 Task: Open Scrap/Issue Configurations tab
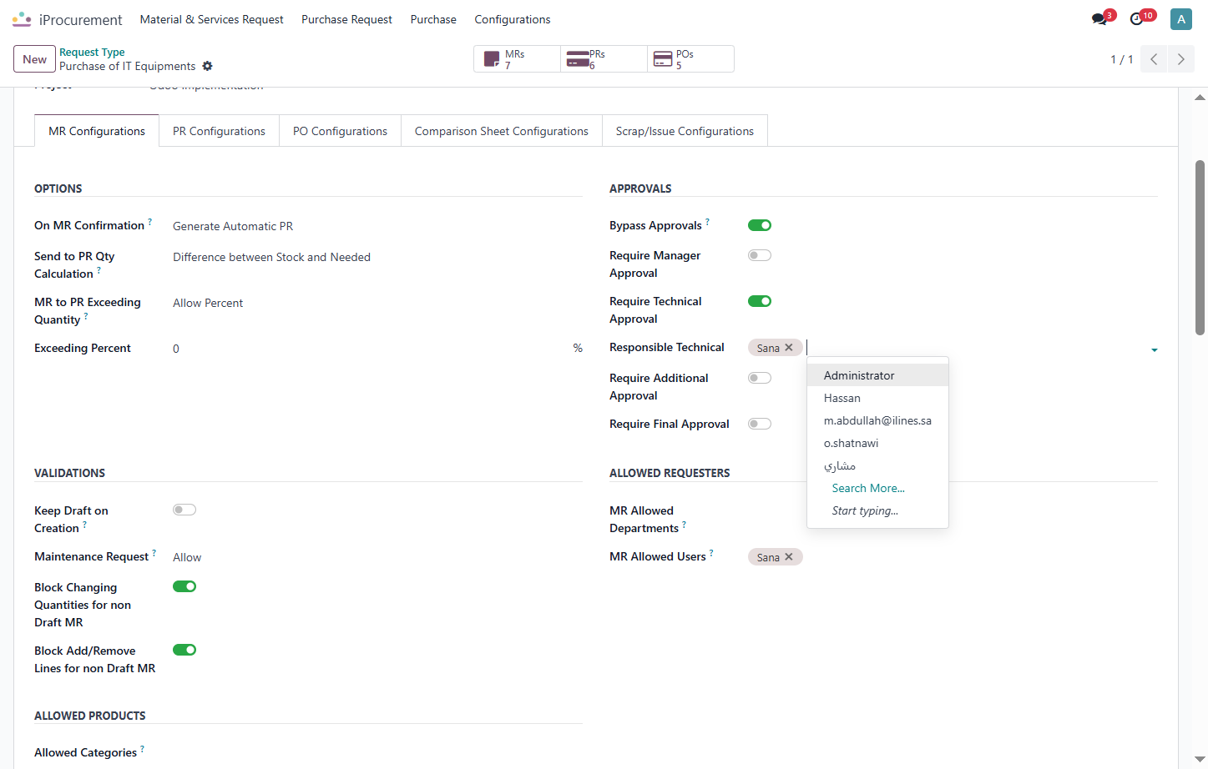685,131
